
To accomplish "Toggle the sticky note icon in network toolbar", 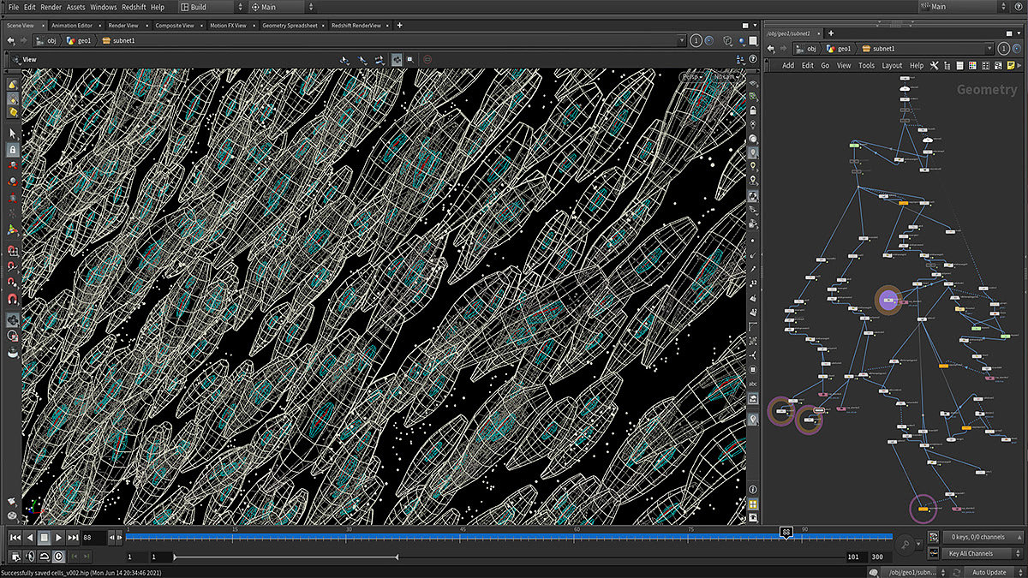I will pos(1011,65).
